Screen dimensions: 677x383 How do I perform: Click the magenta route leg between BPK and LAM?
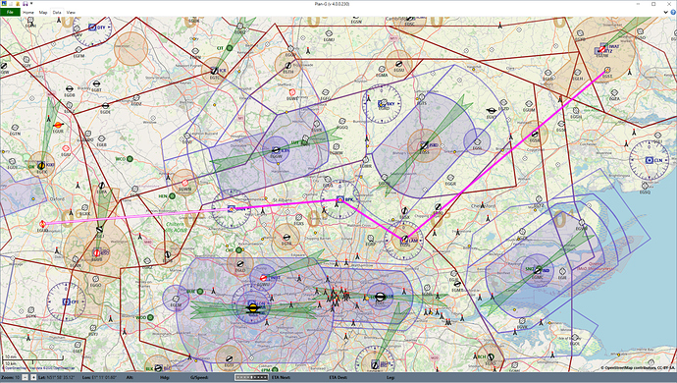(x=372, y=219)
